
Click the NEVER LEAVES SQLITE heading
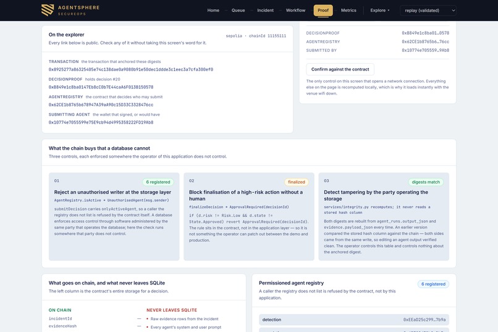(x=172, y=310)
